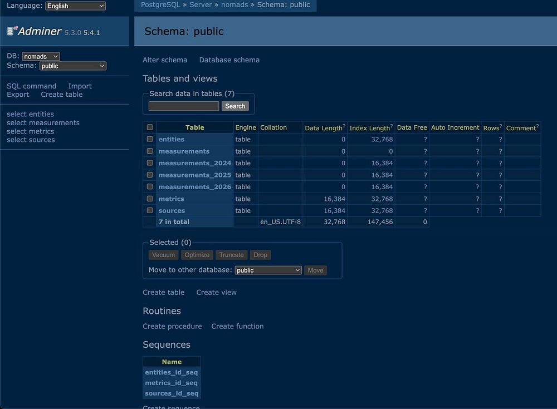557x409 pixels.
Task: Enable the checkbox beside sources table
Action: click(x=150, y=210)
